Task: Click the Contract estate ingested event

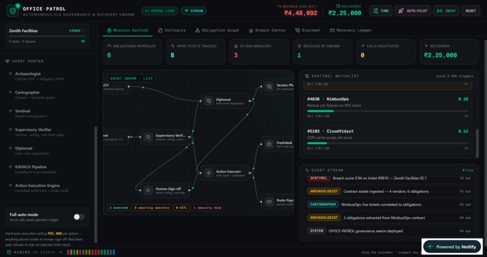Action: coord(390,192)
